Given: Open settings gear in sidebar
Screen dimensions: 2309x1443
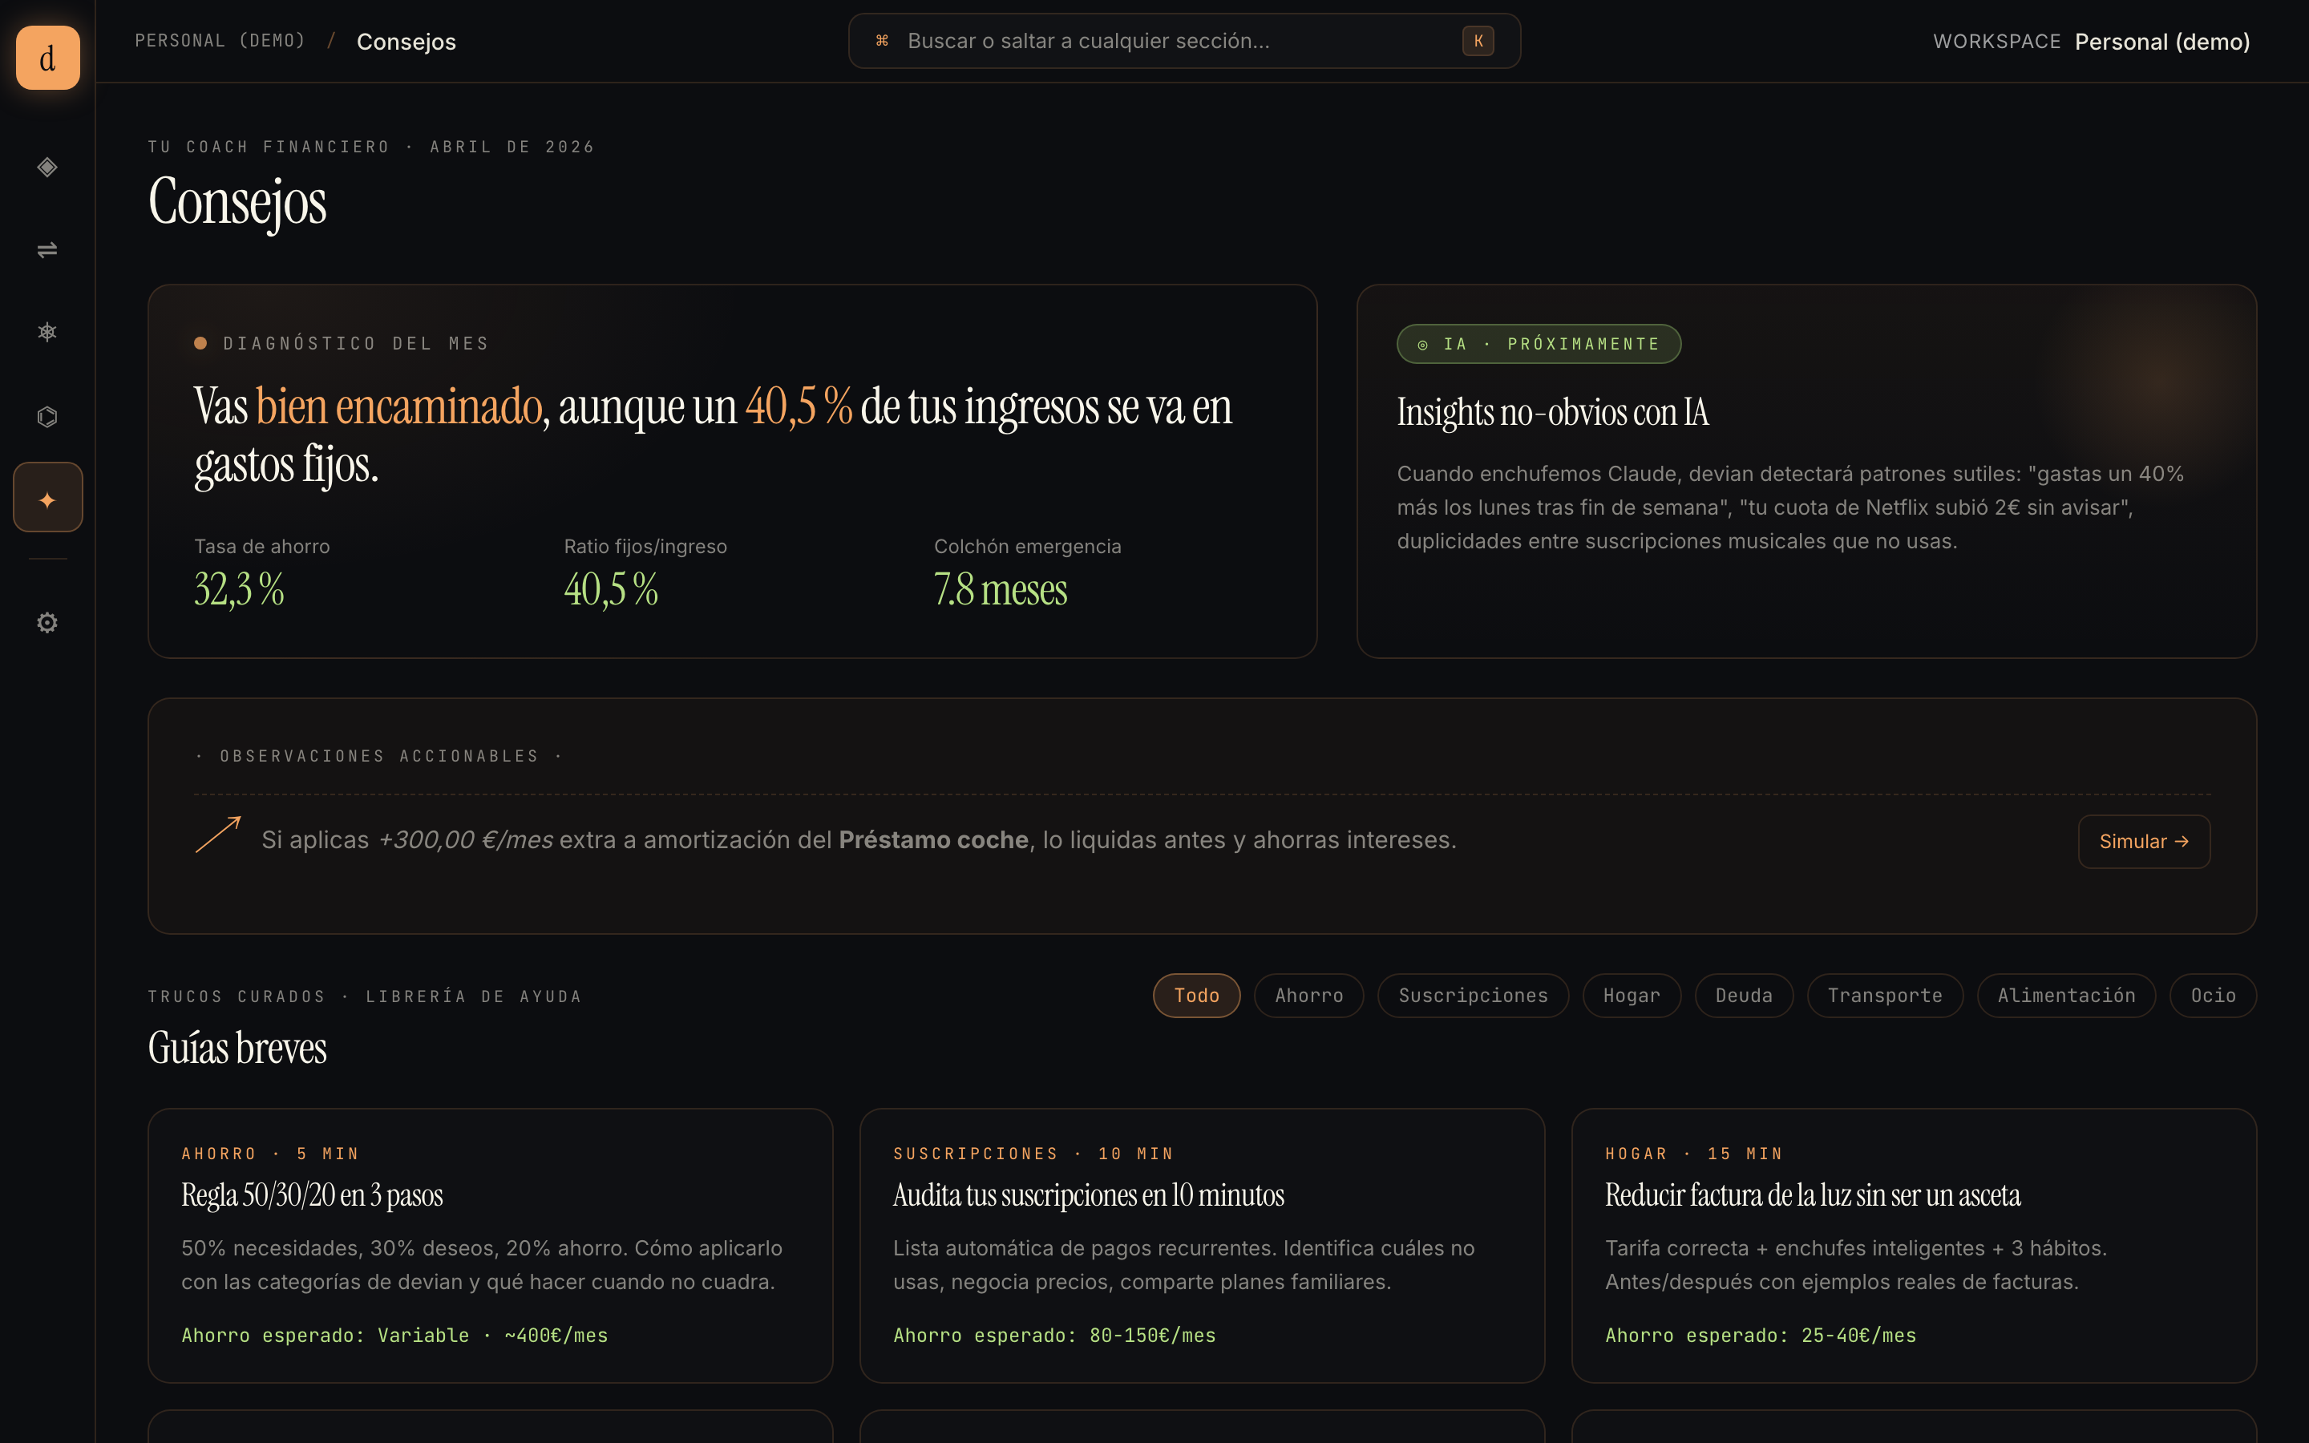Looking at the screenshot, I should (48, 623).
